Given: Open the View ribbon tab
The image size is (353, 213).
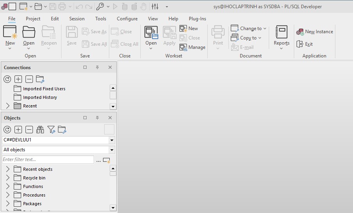Looking at the screenshot, I should (153, 19).
